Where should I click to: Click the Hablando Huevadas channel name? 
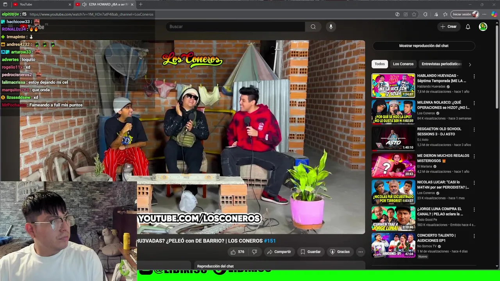tap(431, 87)
